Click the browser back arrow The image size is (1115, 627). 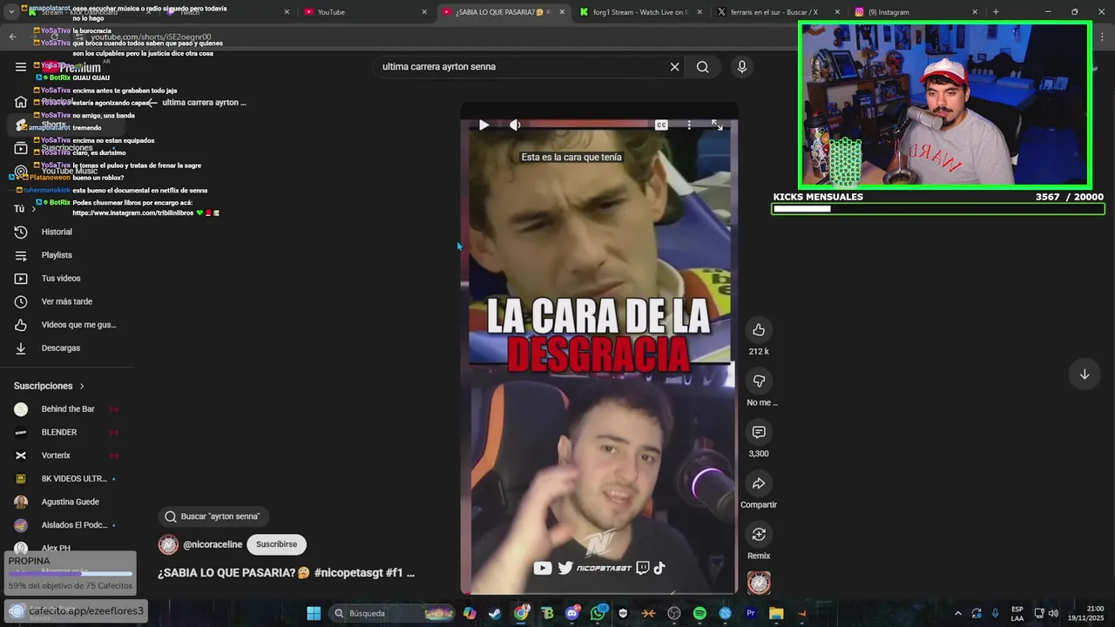pos(12,37)
